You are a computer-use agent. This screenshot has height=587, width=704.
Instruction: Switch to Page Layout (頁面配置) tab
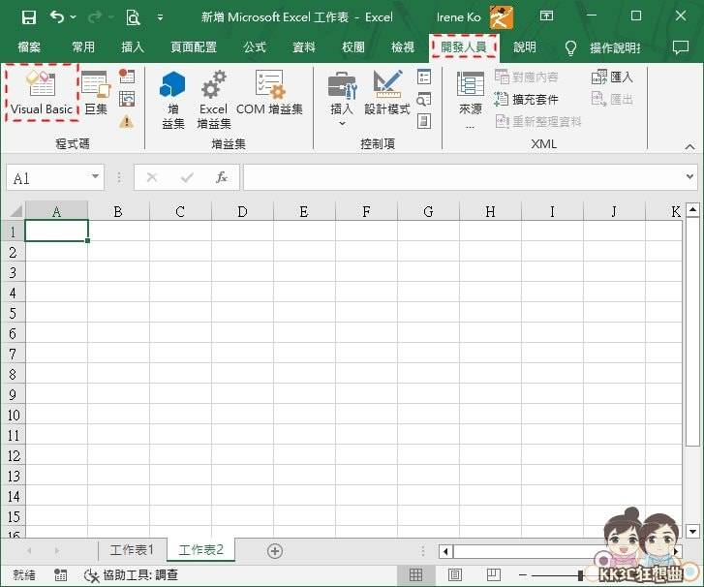194,47
